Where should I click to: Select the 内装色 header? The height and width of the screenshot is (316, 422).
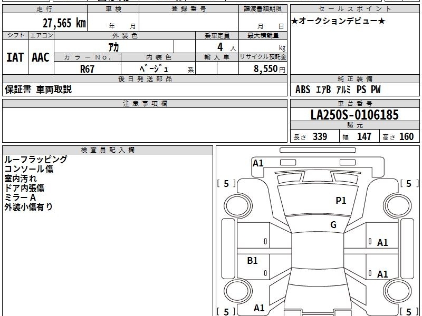coord(158,57)
